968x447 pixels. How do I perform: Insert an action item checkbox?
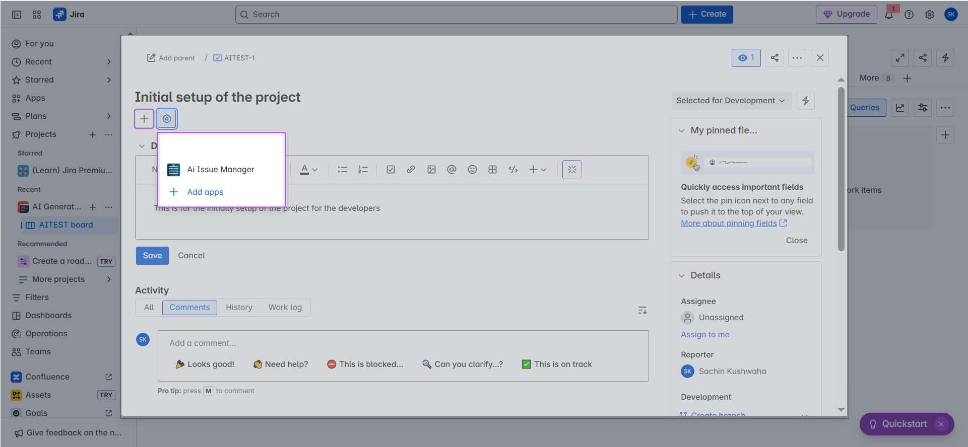[391, 170]
